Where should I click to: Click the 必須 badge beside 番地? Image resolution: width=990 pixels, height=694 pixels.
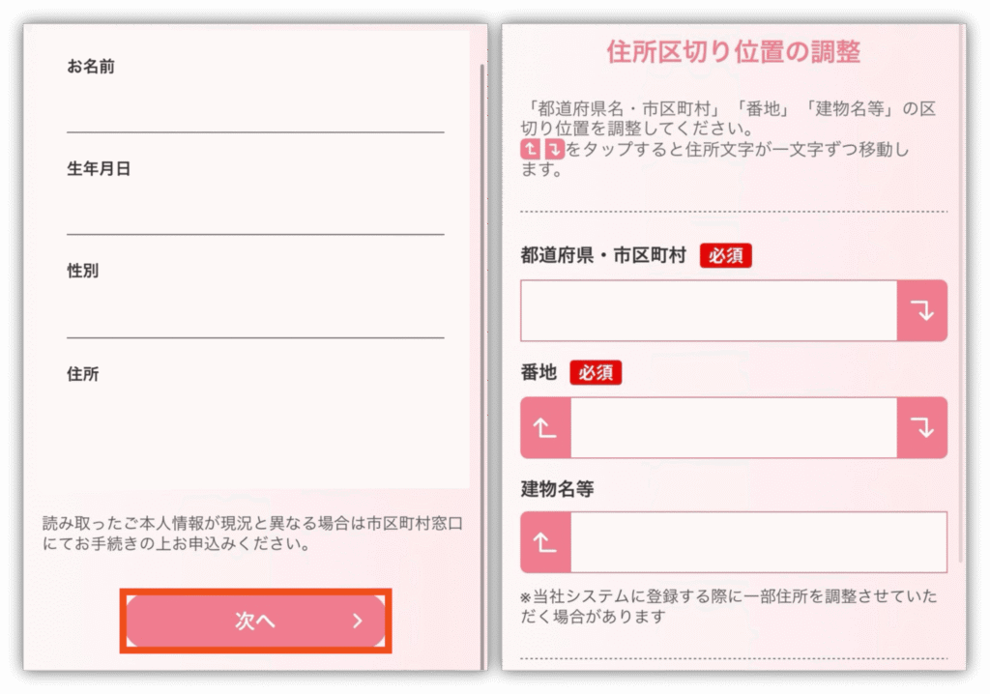pos(596,372)
